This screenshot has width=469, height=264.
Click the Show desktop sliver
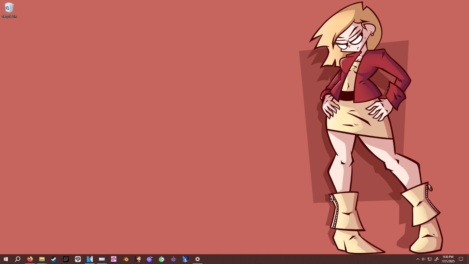click(x=468, y=259)
